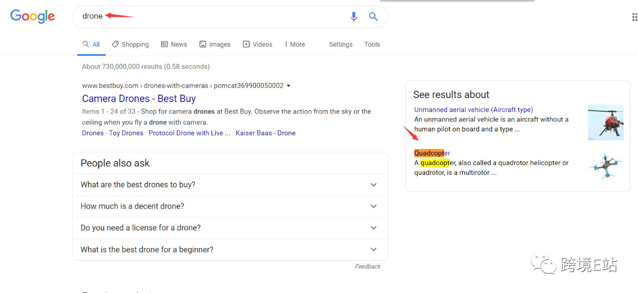Screen dimensions: 638x293
Task: Switch to the Shopping tab
Action: pyautogui.click(x=130, y=44)
